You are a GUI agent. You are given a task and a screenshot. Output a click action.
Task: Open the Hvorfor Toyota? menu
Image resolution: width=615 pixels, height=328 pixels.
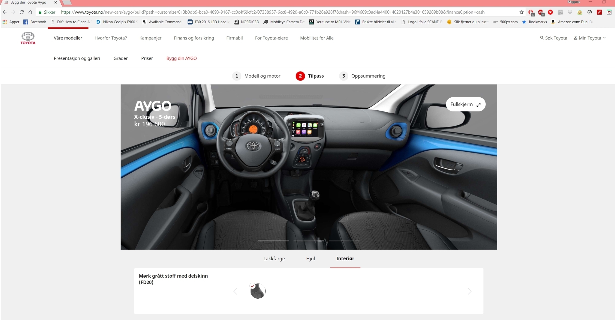pyautogui.click(x=111, y=38)
